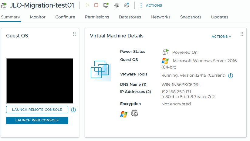Open the Launch Console monitor icon in toolbar
Viewport: 250px width, 141px height.
click(106, 5)
